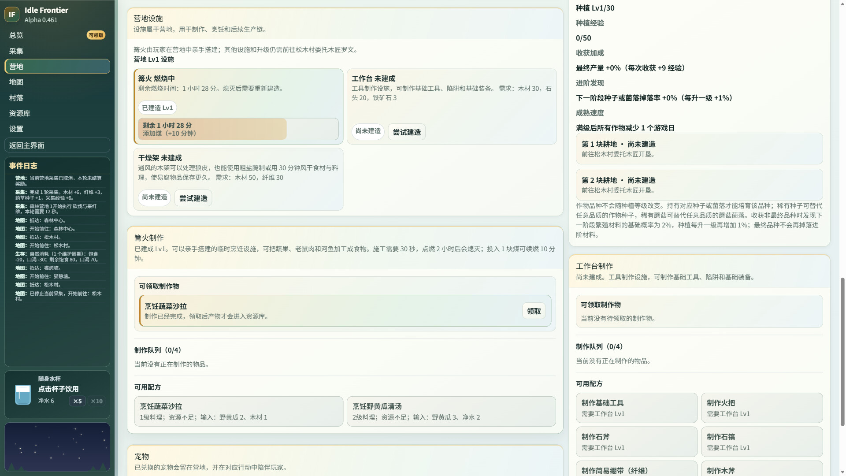
Task: Click the 事件日志 header
Action: 23,166
